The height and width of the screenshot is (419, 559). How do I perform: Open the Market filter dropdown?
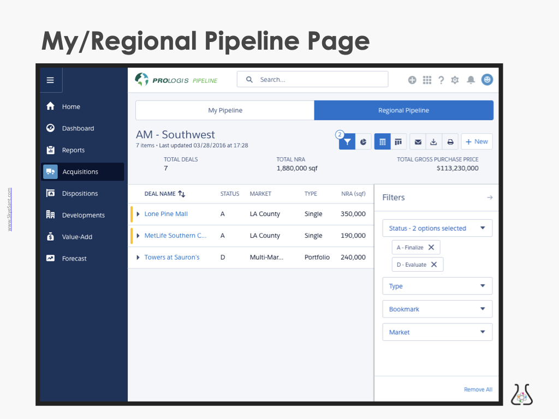coord(437,332)
